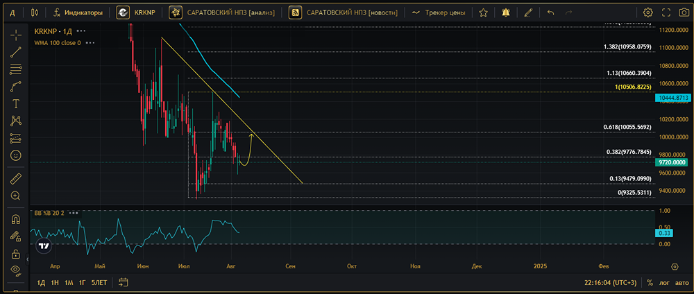Select the crosshair cursor tool
The height and width of the screenshot is (294, 694).
(x=15, y=34)
